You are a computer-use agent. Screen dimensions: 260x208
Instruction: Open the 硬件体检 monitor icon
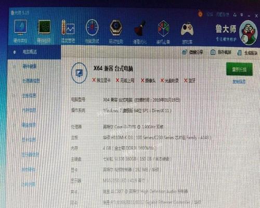20,27
